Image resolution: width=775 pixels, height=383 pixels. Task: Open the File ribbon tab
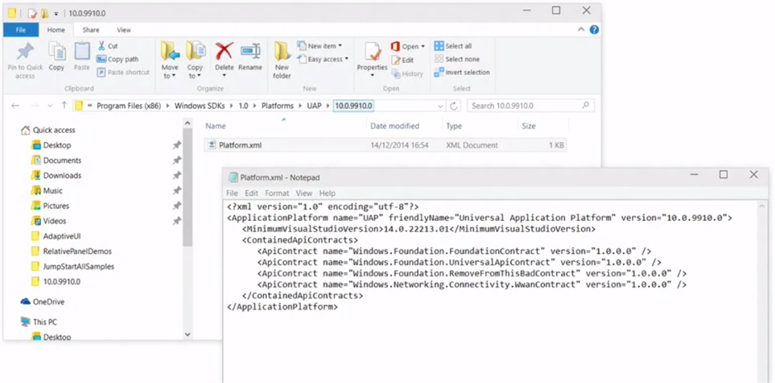tap(20, 30)
